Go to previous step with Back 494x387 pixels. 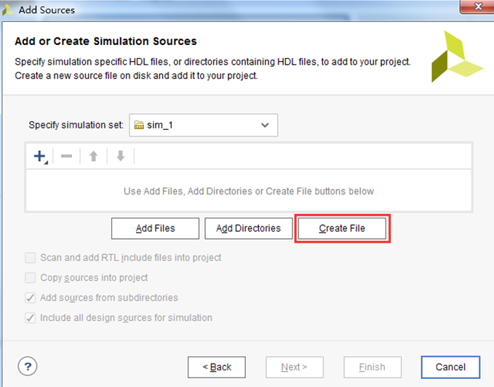click(x=217, y=367)
